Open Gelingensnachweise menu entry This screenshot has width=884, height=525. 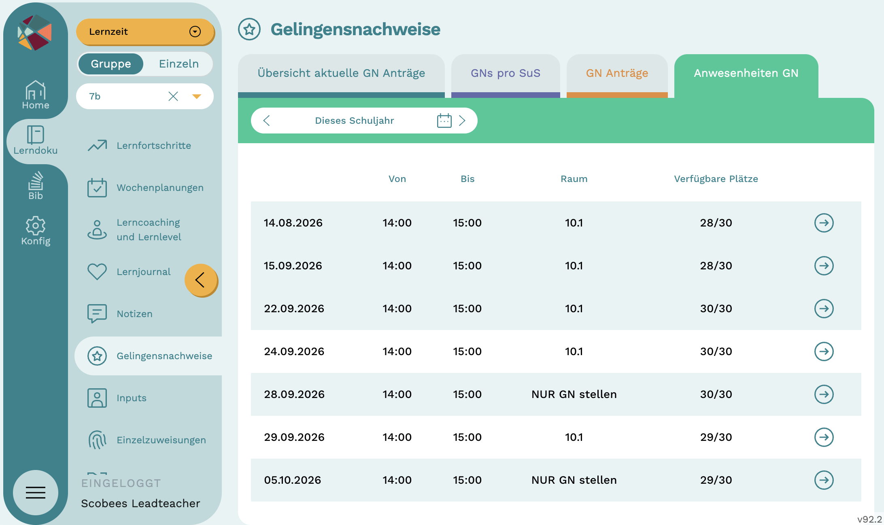tap(148, 356)
